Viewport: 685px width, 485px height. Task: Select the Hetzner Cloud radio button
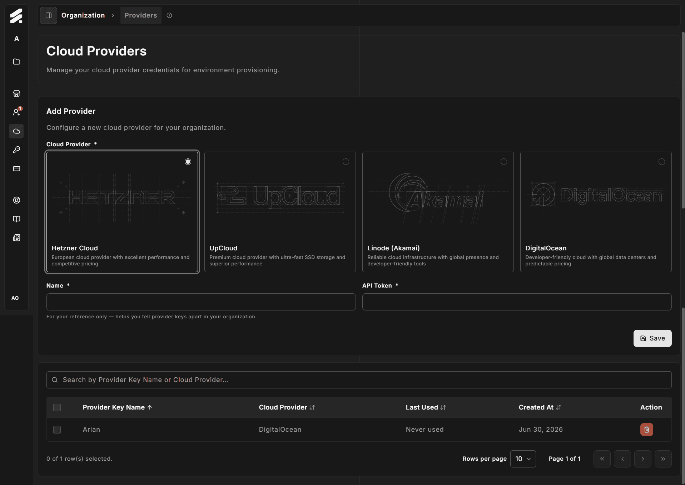[188, 162]
